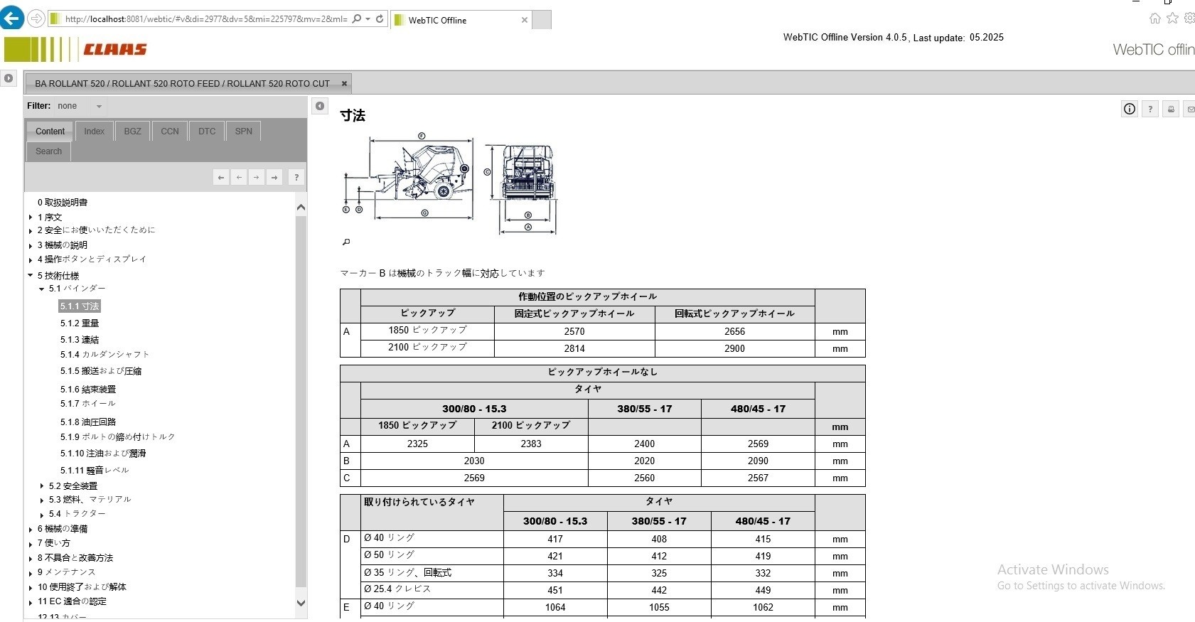Switch to the Content tab

[50, 131]
